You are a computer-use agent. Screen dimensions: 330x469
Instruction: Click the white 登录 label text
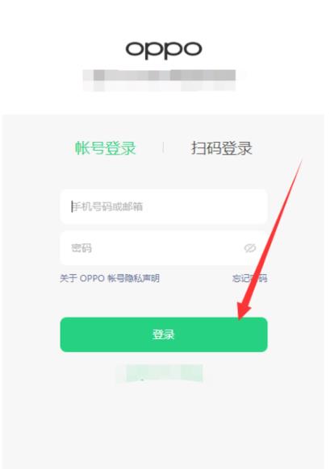click(x=164, y=334)
